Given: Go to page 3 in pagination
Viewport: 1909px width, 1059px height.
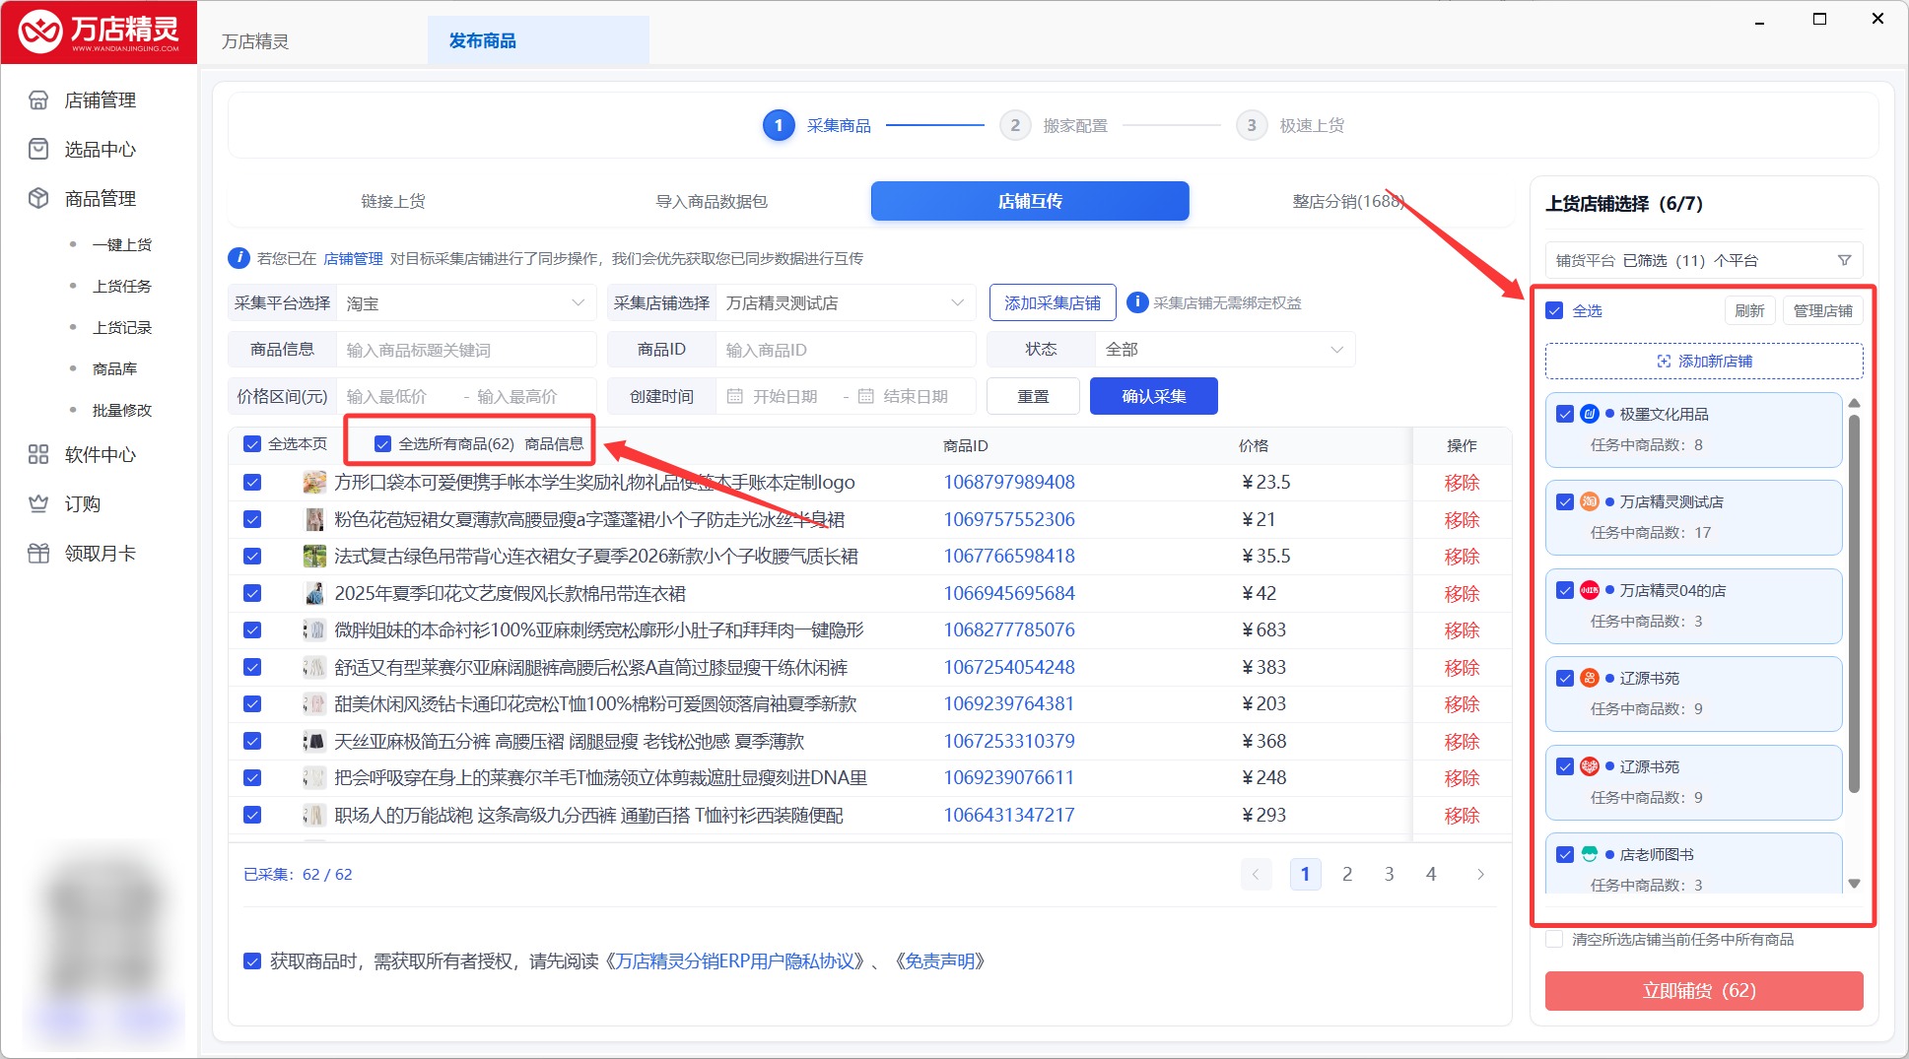Looking at the screenshot, I should click(x=1389, y=874).
